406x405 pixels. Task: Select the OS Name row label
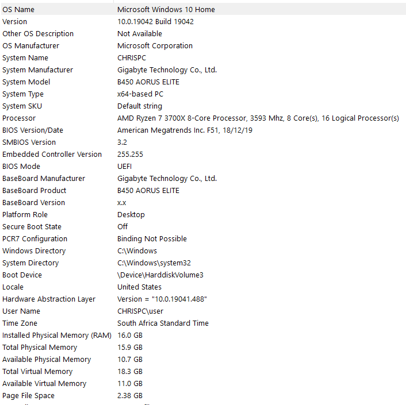pos(18,10)
